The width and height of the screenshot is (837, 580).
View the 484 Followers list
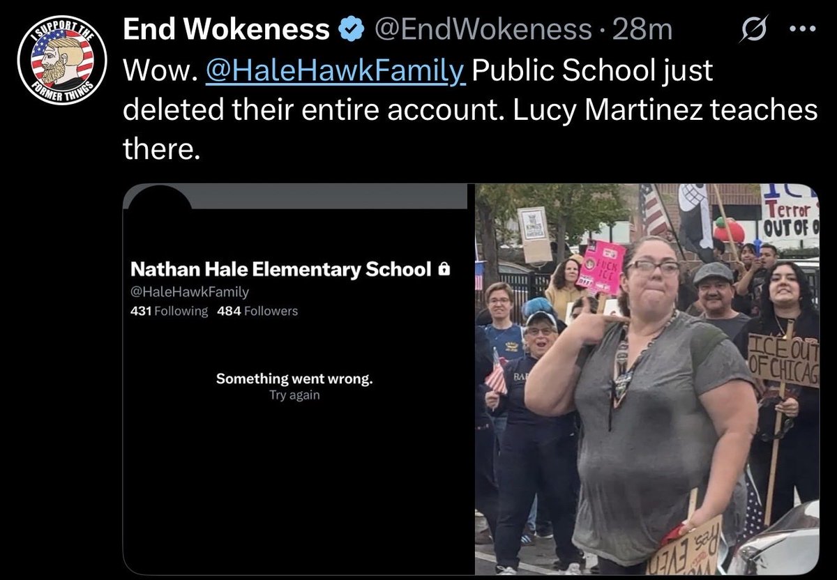point(257,311)
